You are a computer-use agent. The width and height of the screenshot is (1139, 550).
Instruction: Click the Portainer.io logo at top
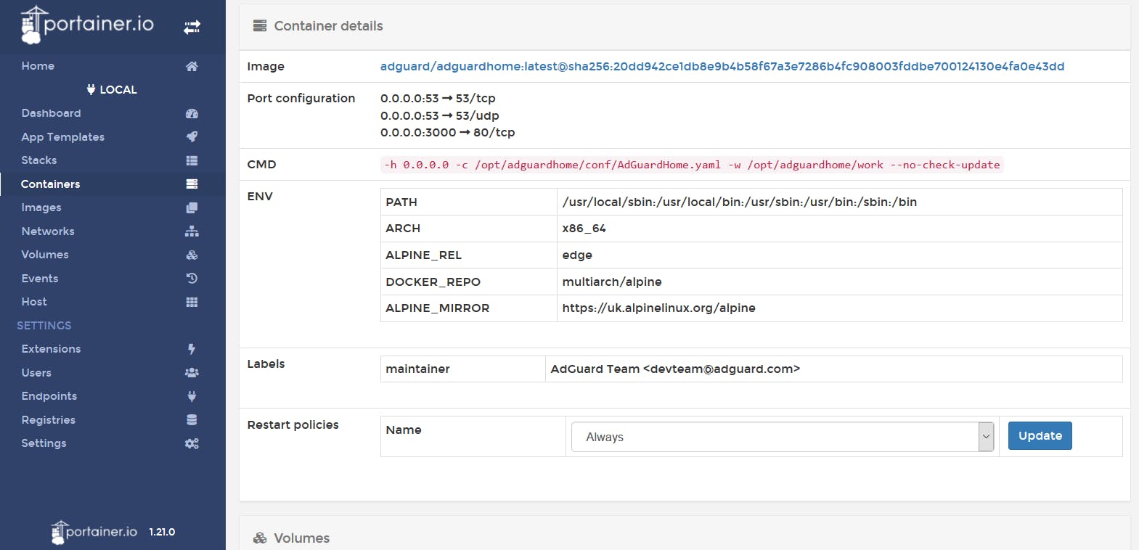tap(88, 24)
